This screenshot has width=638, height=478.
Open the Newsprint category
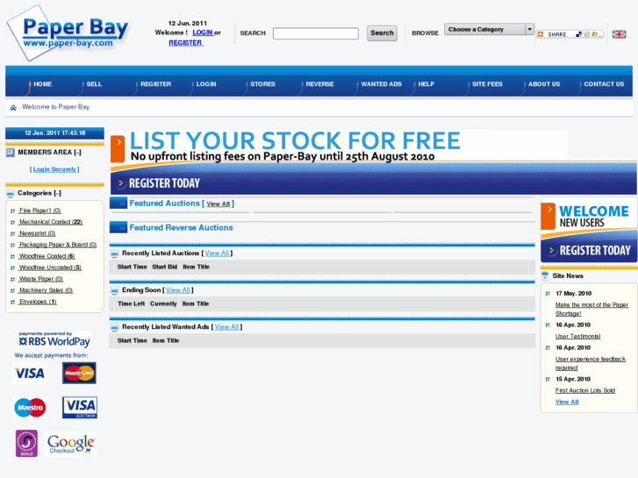pos(37,233)
